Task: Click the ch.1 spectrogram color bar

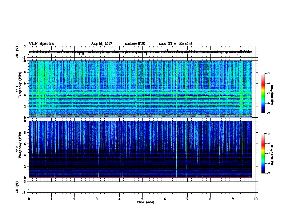Action: [263, 93]
